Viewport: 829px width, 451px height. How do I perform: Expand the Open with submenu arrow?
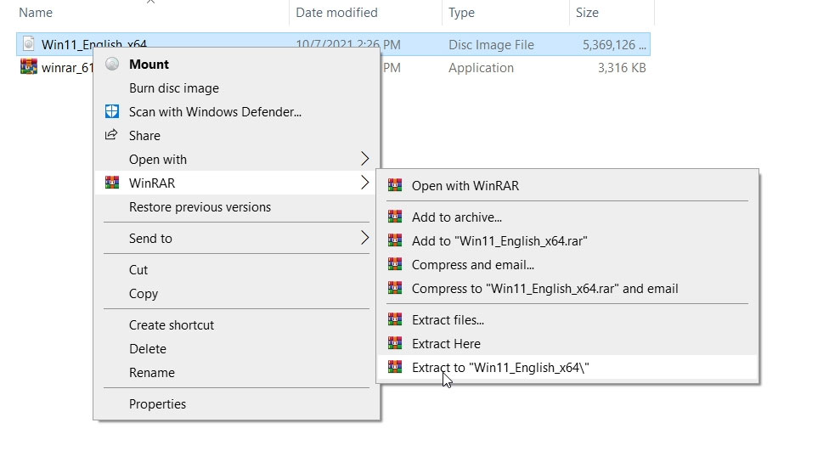(x=364, y=160)
